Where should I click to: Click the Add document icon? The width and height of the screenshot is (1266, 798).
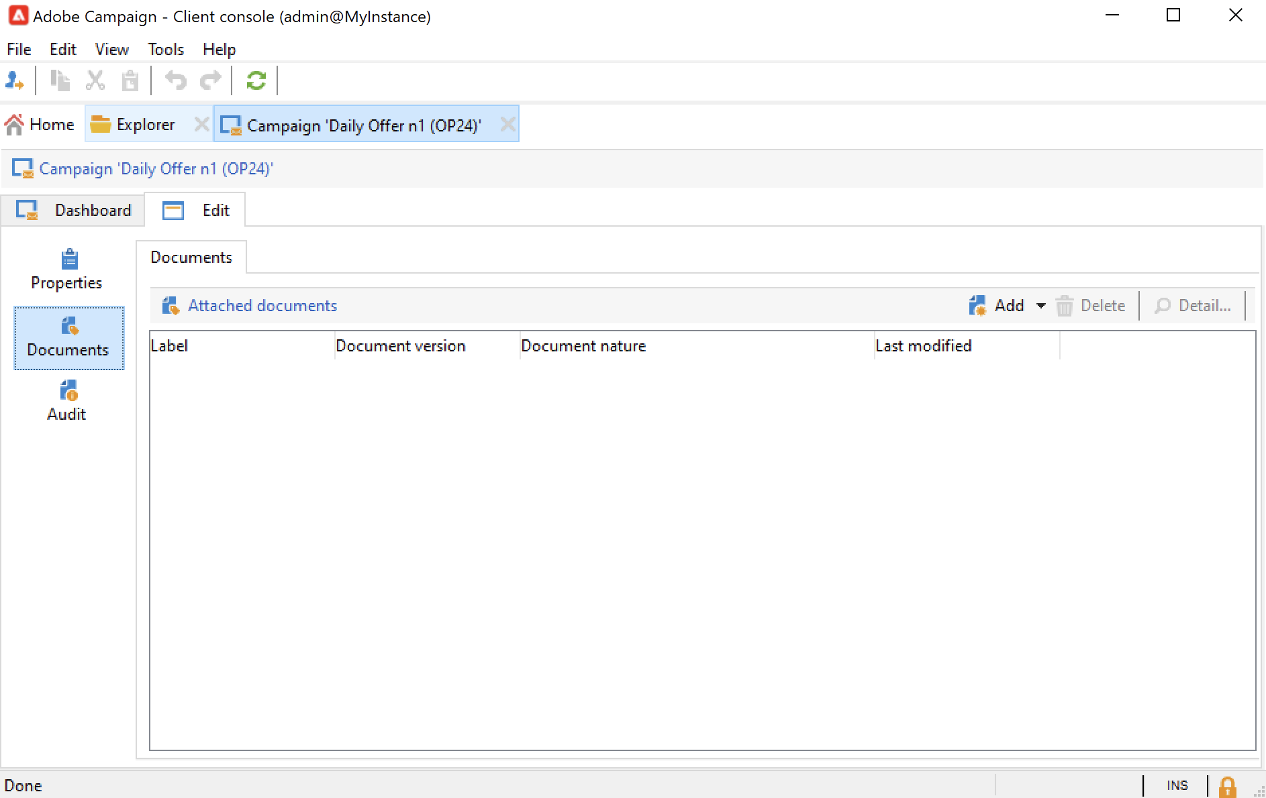point(977,306)
